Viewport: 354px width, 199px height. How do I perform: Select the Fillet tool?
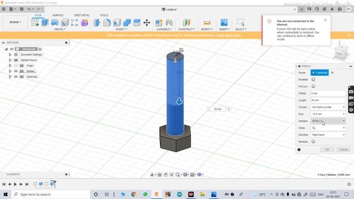(107, 23)
